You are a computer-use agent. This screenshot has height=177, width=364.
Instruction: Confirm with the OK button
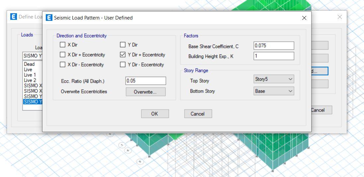pos(155,114)
